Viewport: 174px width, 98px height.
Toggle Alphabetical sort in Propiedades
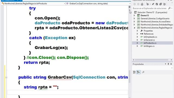click(138, 72)
